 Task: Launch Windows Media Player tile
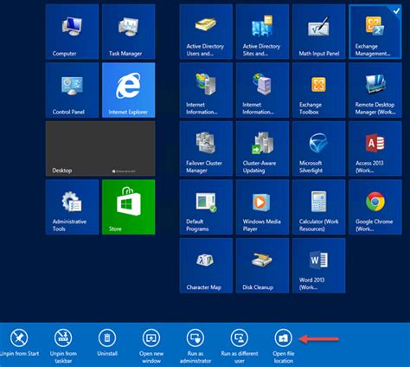(x=262, y=207)
